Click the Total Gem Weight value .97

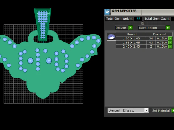coord(138,19)
